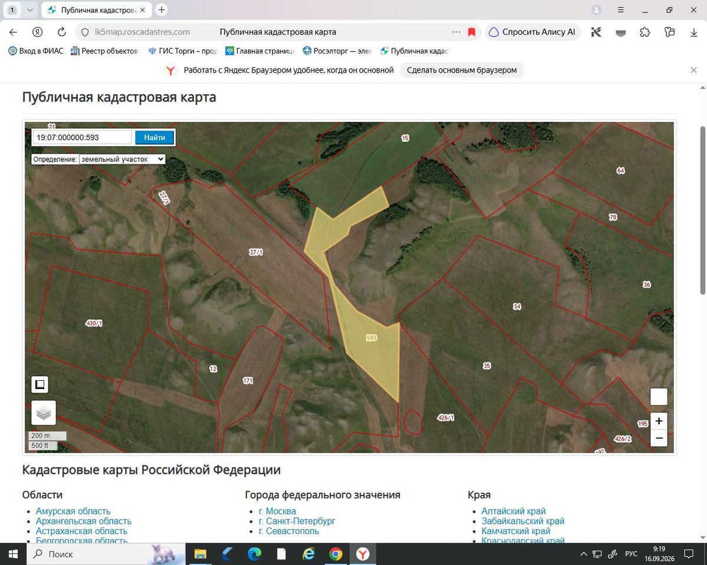Click the back navigation arrow
The image size is (707, 565).
point(14,32)
